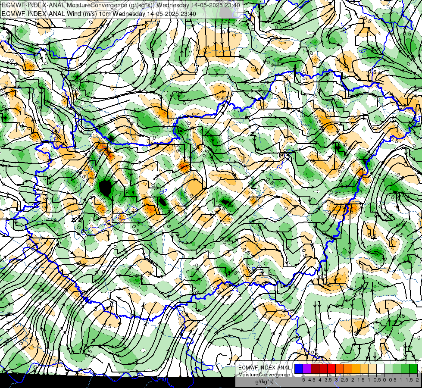Pick the palest green swatch next to white
422x388 pixels.
(x=389, y=369)
